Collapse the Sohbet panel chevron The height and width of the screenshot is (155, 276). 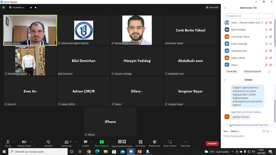point(225,80)
